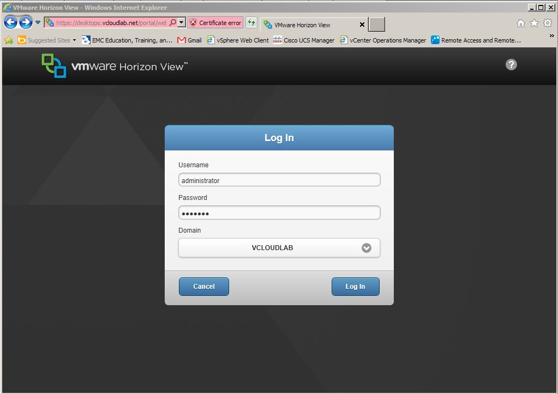
Task: Click the browser Forward arrow button
Action: pyautogui.click(x=26, y=22)
